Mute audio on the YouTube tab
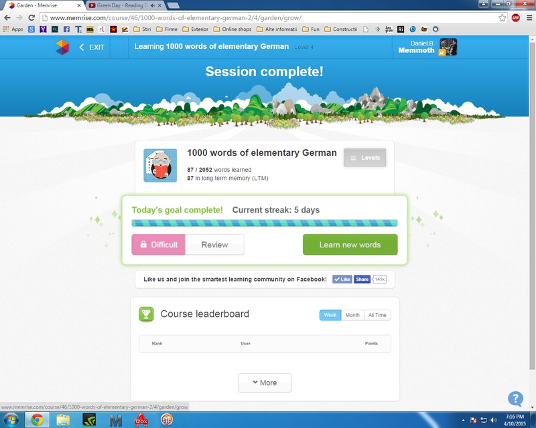Image resolution: width=536 pixels, height=428 pixels. point(153,5)
